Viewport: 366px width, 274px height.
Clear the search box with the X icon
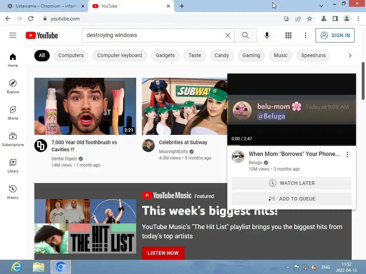[x=228, y=35]
